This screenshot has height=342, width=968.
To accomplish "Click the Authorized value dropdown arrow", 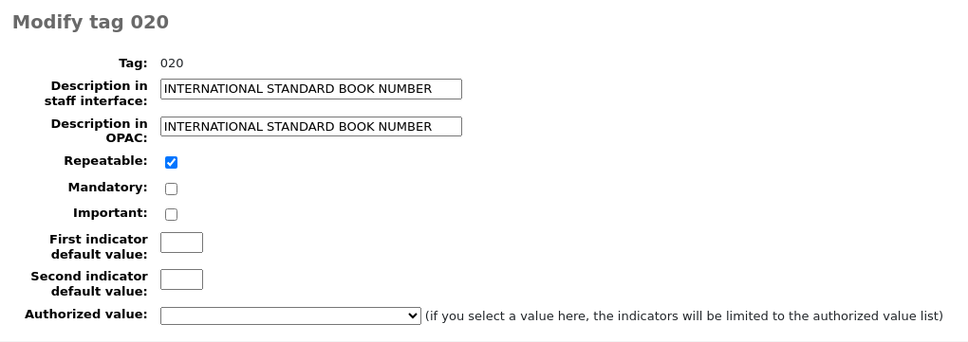I will pos(413,316).
